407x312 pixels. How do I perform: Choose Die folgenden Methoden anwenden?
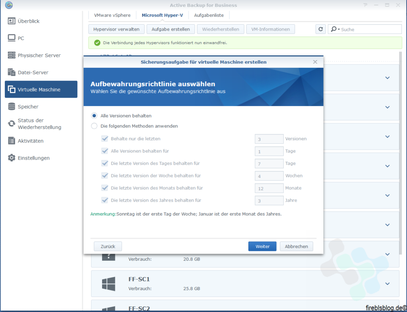click(x=94, y=126)
